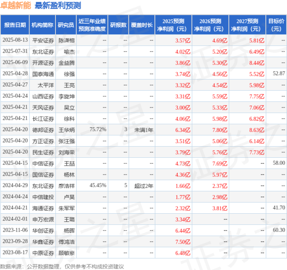Select 德邦证券 institution cell

(43, 130)
